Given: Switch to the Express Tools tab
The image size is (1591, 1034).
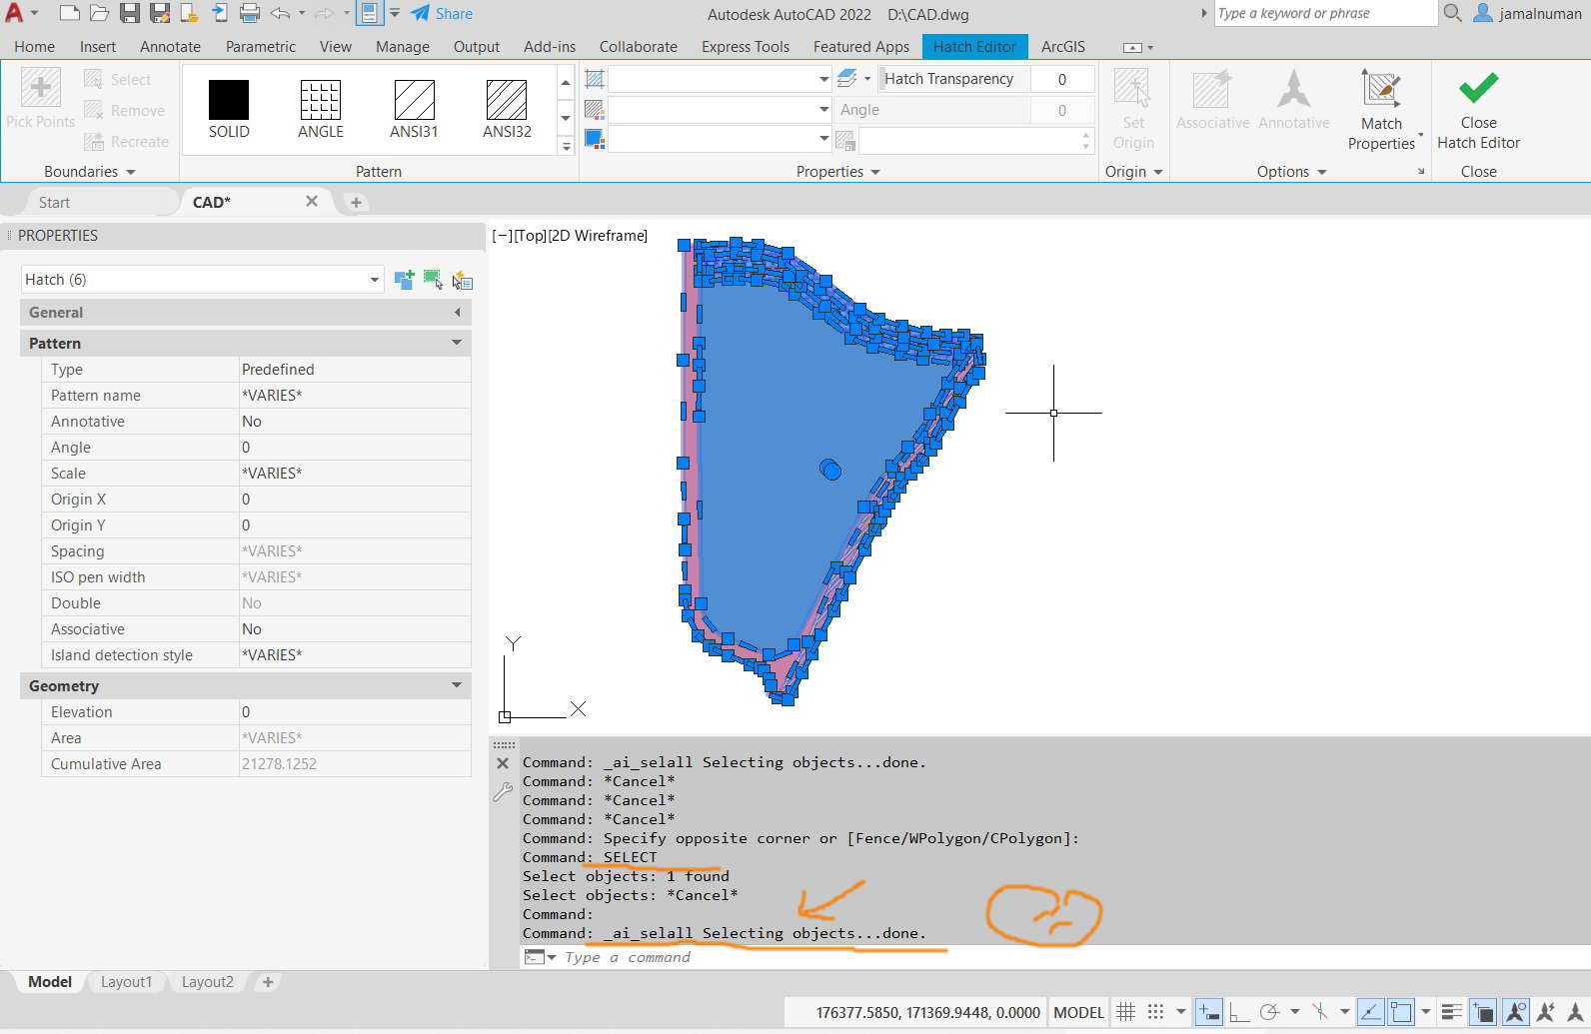Looking at the screenshot, I should 746,46.
